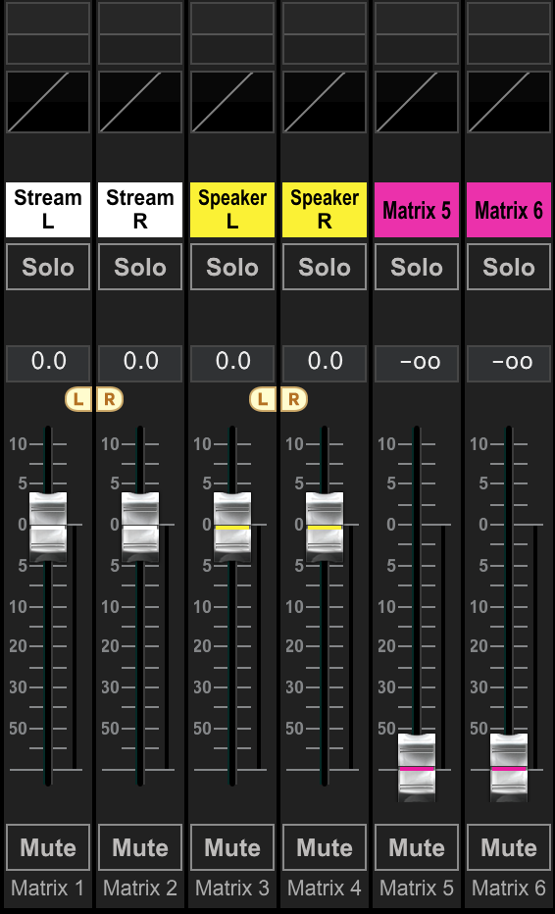Select the Speaker L level value field
Image resolution: width=555 pixels, height=914 pixels.
click(232, 363)
